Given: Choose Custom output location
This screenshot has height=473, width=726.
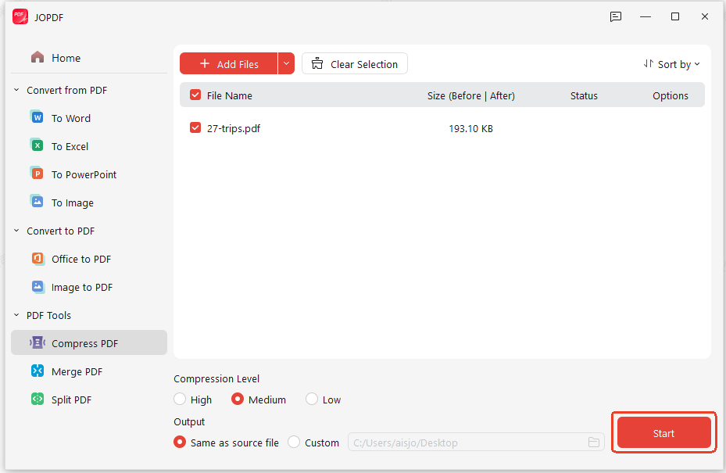Looking at the screenshot, I should point(294,442).
